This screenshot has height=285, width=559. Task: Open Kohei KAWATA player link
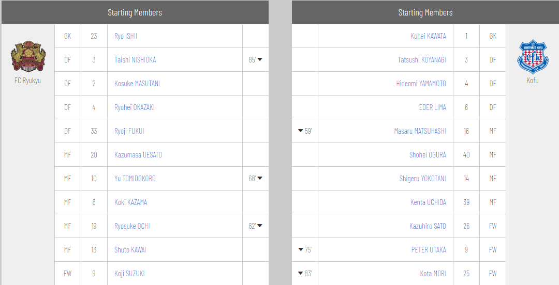[x=428, y=36]
